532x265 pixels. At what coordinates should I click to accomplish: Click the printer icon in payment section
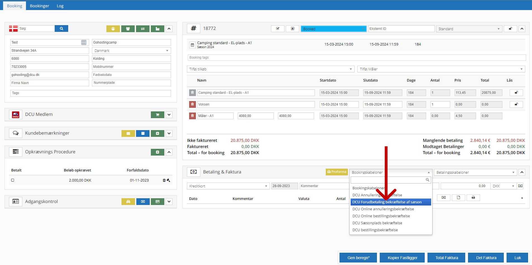tap(473, 198)
